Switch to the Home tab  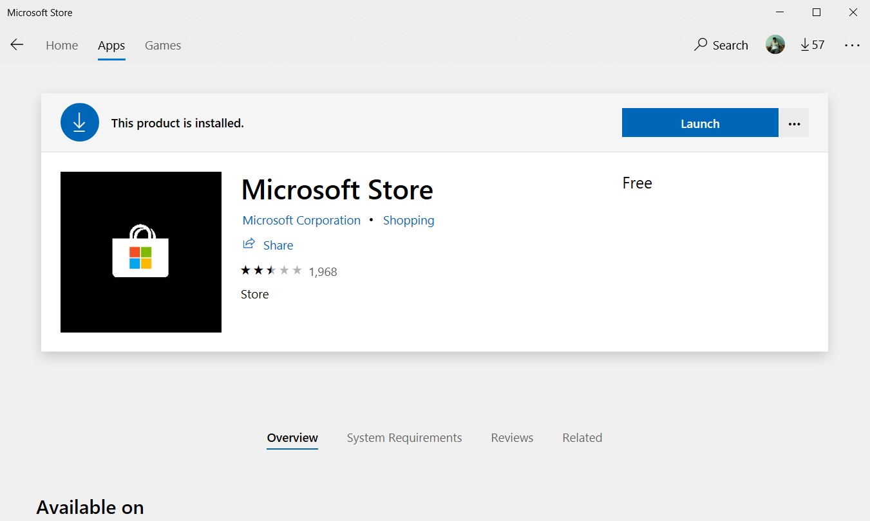(x=61, y=45)
